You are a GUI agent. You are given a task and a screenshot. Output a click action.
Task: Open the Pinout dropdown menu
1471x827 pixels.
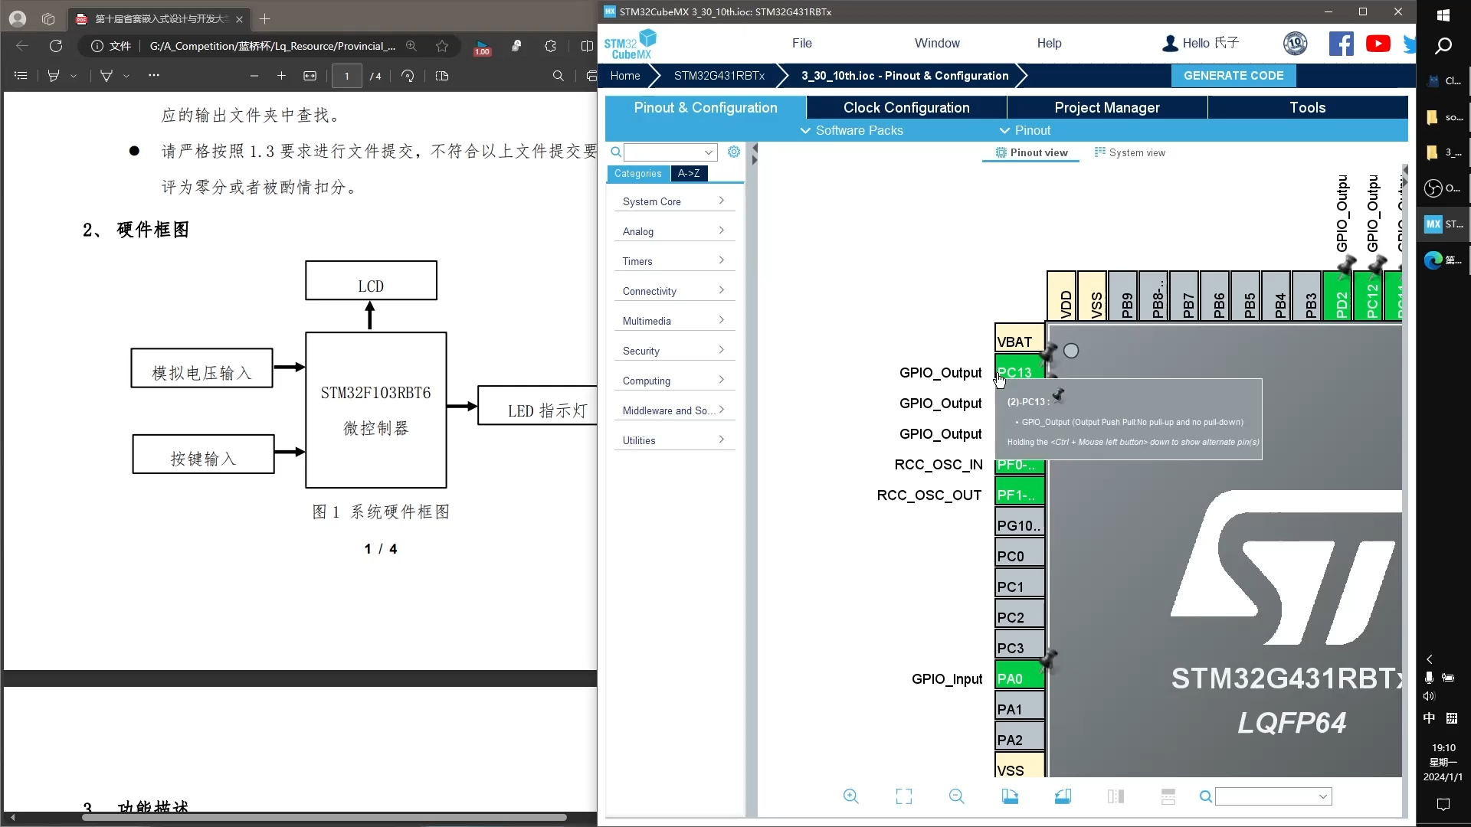1025,130
